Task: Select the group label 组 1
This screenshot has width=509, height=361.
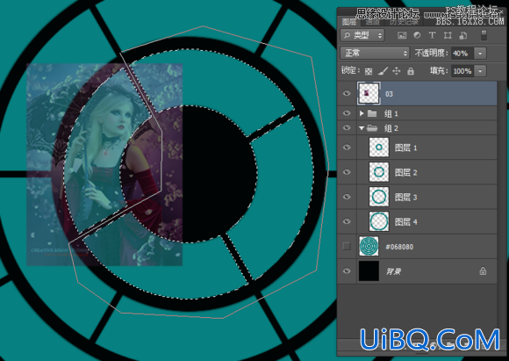Action: pos(391,113)
